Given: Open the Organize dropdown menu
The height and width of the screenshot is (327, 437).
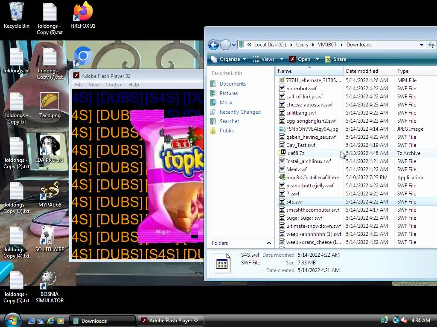Looking at the screenshot, I should [x=229, y=59].
